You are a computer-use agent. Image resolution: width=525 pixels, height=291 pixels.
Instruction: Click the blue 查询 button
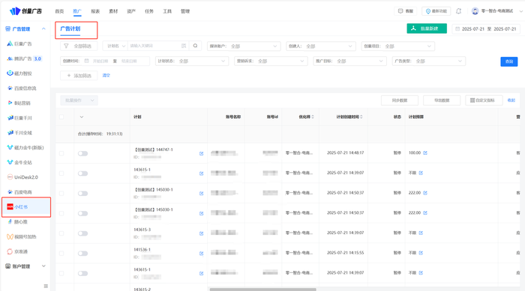click(509, 61)
